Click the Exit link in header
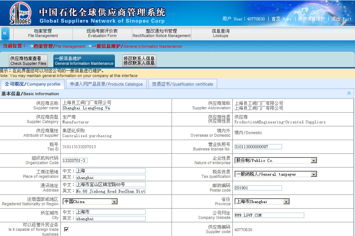Screen dimensions: 355x236 (341, 19)
